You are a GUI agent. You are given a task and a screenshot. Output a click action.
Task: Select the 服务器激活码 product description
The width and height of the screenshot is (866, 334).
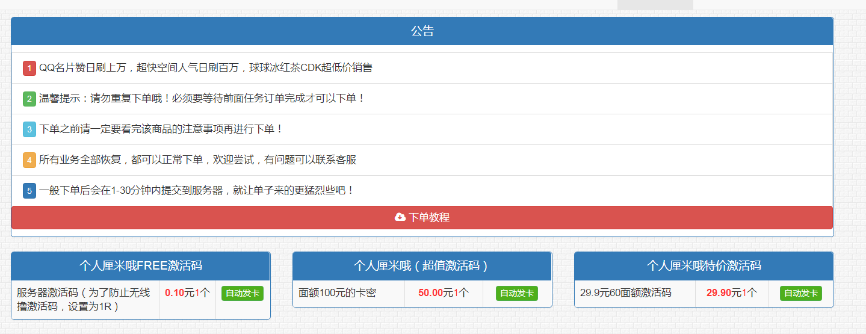[x=84, y=299]
